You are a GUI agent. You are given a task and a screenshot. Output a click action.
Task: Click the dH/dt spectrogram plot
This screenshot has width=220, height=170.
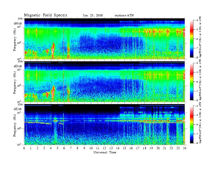point(104,39)
